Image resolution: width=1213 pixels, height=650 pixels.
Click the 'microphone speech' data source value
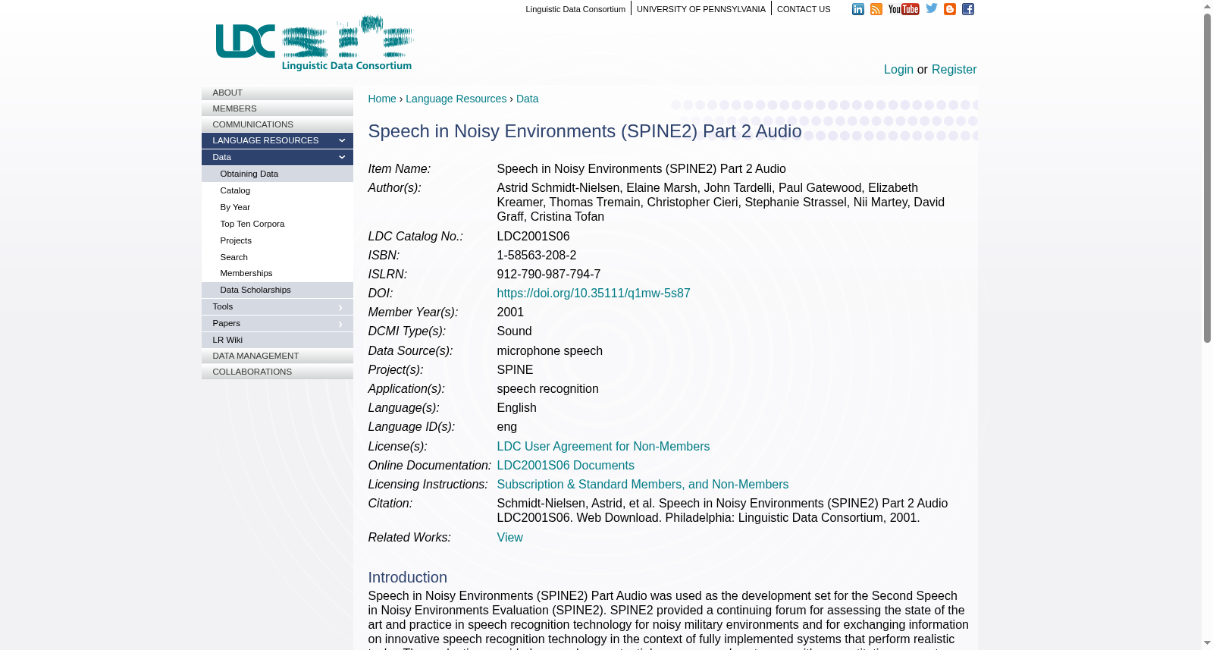(x=550, y=351)
